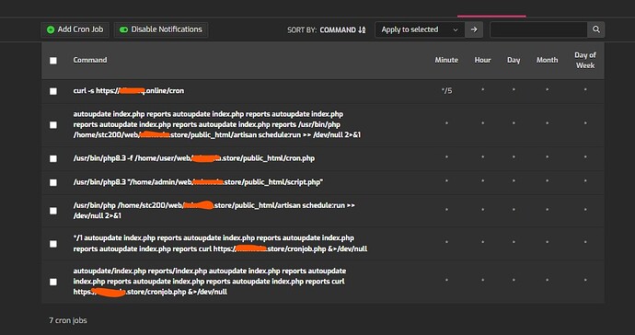Select checkbox for the cron.php job
Viewport: 635px width, 335px height.
tap(53, 158)
